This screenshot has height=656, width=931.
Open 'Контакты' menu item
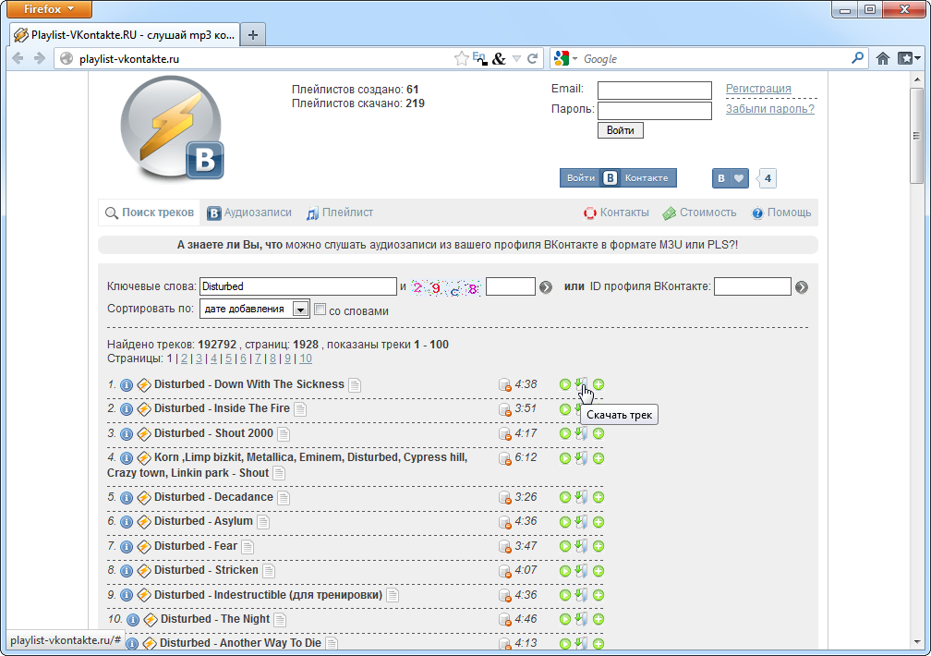tap(616, 213)
